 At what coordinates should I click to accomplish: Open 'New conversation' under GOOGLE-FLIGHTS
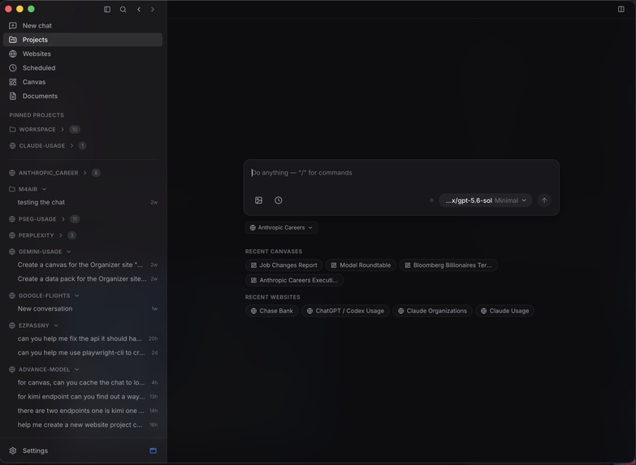pyautogui.click(x=83, y=309)
